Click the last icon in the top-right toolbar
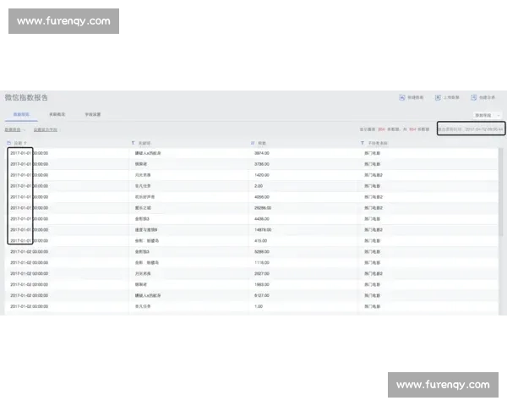Viewport: 507px width, 406px height. pos(473,98)
